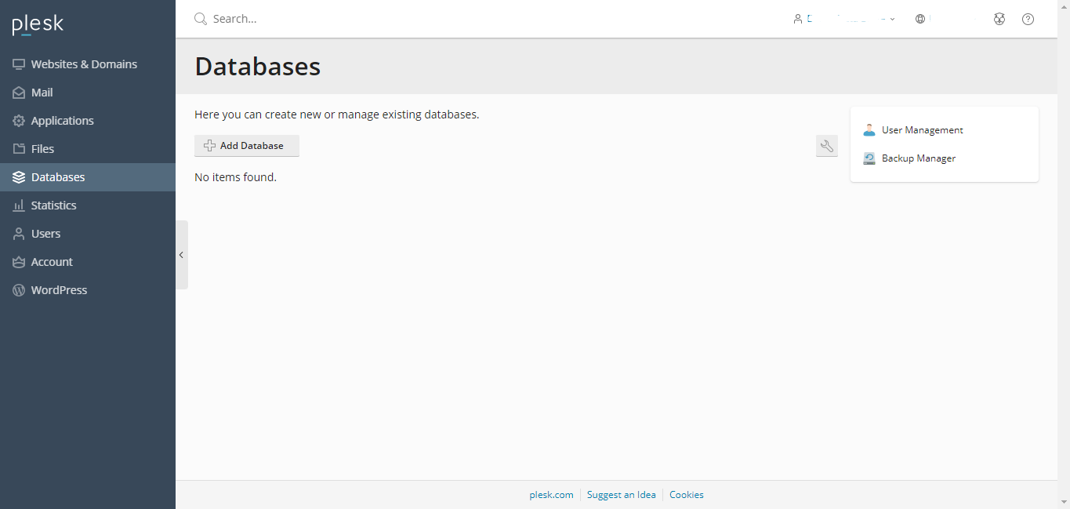Open Statistics in sidebar
The image size is (1070, 509).
[x=88, y=205]
